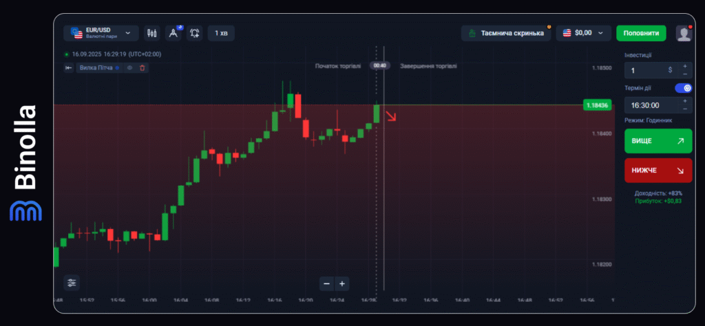The image size is (705, 326).
Task: Open the drawing tools compass icon
Action: [x=173, y=33]
